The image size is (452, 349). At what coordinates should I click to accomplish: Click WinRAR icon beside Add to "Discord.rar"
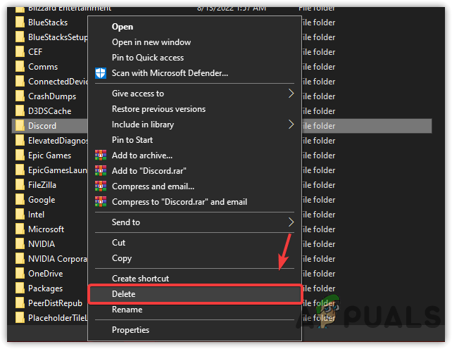click(101, 171)
